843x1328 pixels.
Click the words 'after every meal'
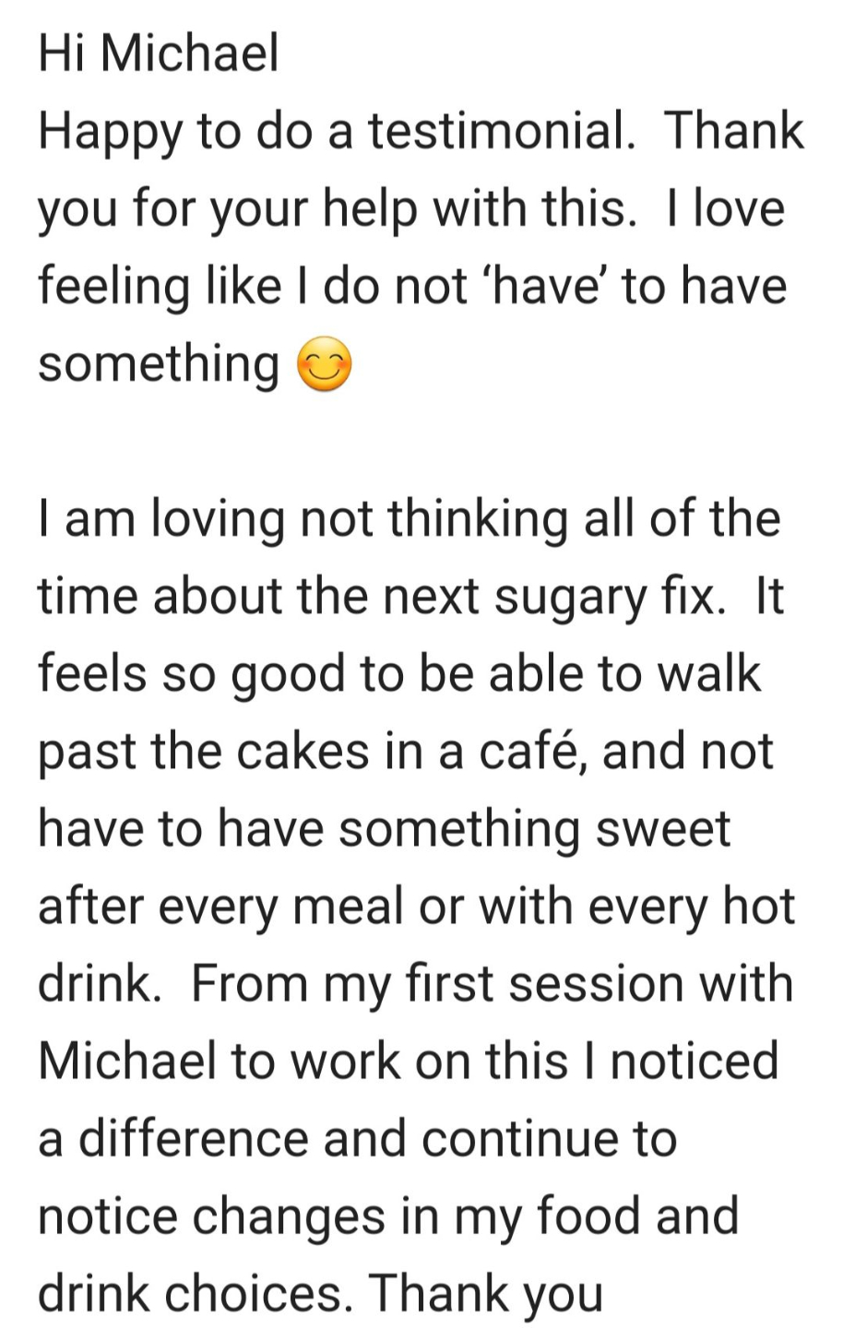pyautogui.click(x=220, y=907)
